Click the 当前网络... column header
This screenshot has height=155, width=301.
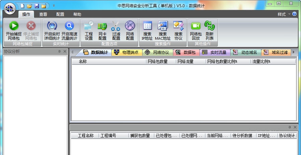[218, 136]
